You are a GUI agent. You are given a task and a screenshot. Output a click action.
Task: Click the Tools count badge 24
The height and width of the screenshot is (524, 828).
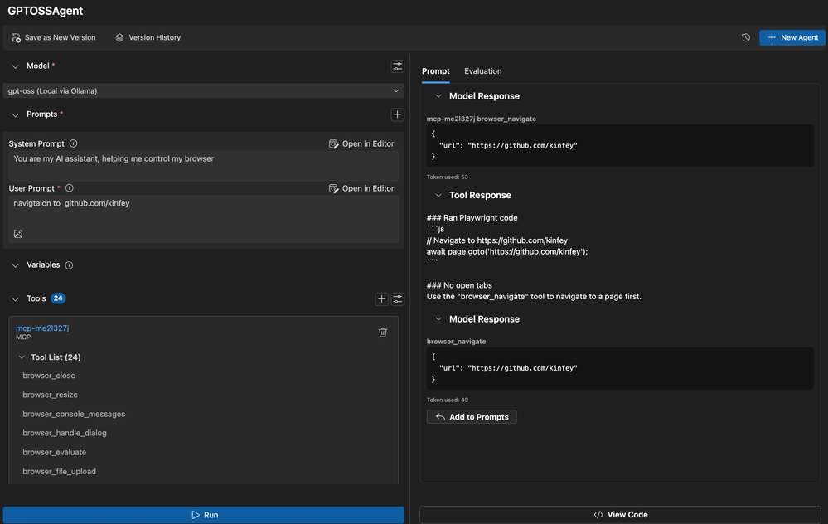[58, 298]
